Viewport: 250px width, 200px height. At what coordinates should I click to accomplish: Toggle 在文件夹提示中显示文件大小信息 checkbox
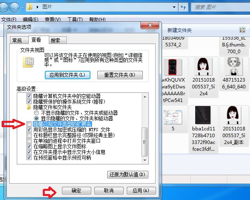(29, 152)
